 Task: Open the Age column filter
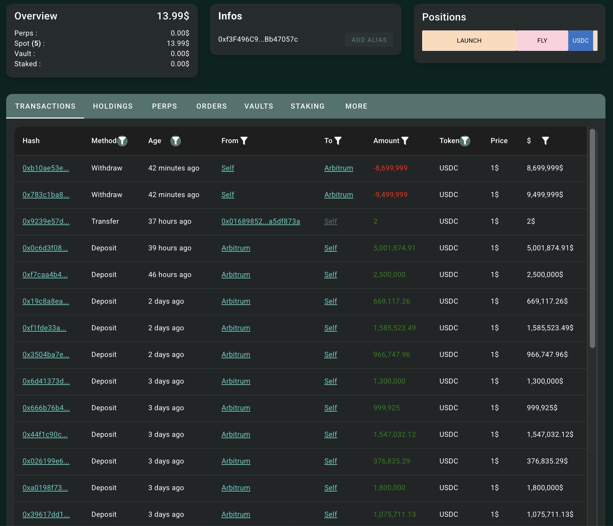175,141
